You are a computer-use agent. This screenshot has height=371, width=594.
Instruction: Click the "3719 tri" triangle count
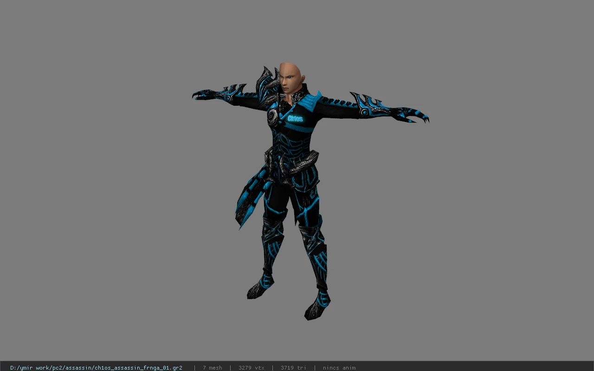(293, 368)
